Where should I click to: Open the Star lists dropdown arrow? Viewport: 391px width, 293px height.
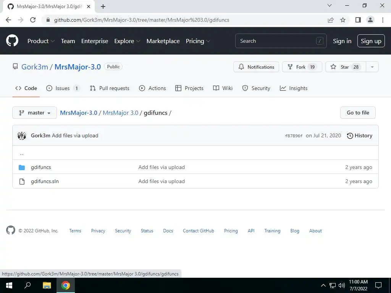point(372,67)
